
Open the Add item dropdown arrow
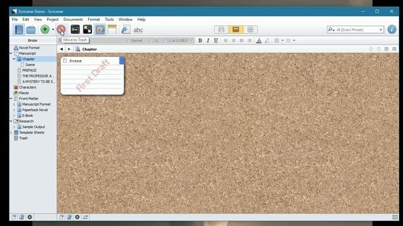click(53, 30)
